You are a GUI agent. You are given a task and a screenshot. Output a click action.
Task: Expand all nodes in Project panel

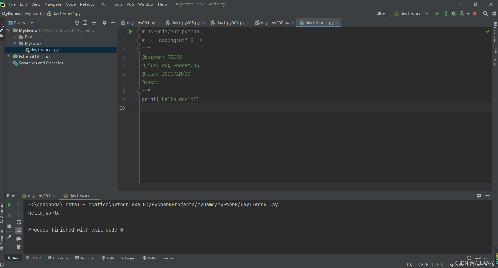[85, 23]
